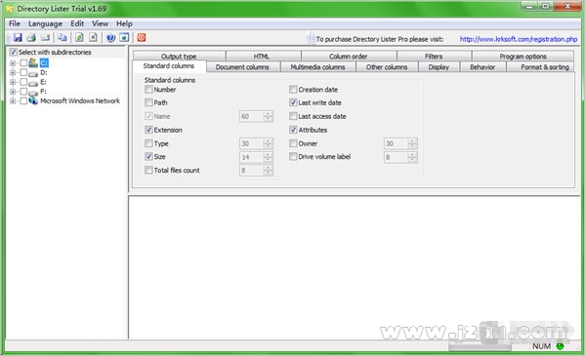Image resolution: width=585 pixels, height=356 pixels.
Task: Enable the Owner column checkbox
Action: tap(293, 143)
